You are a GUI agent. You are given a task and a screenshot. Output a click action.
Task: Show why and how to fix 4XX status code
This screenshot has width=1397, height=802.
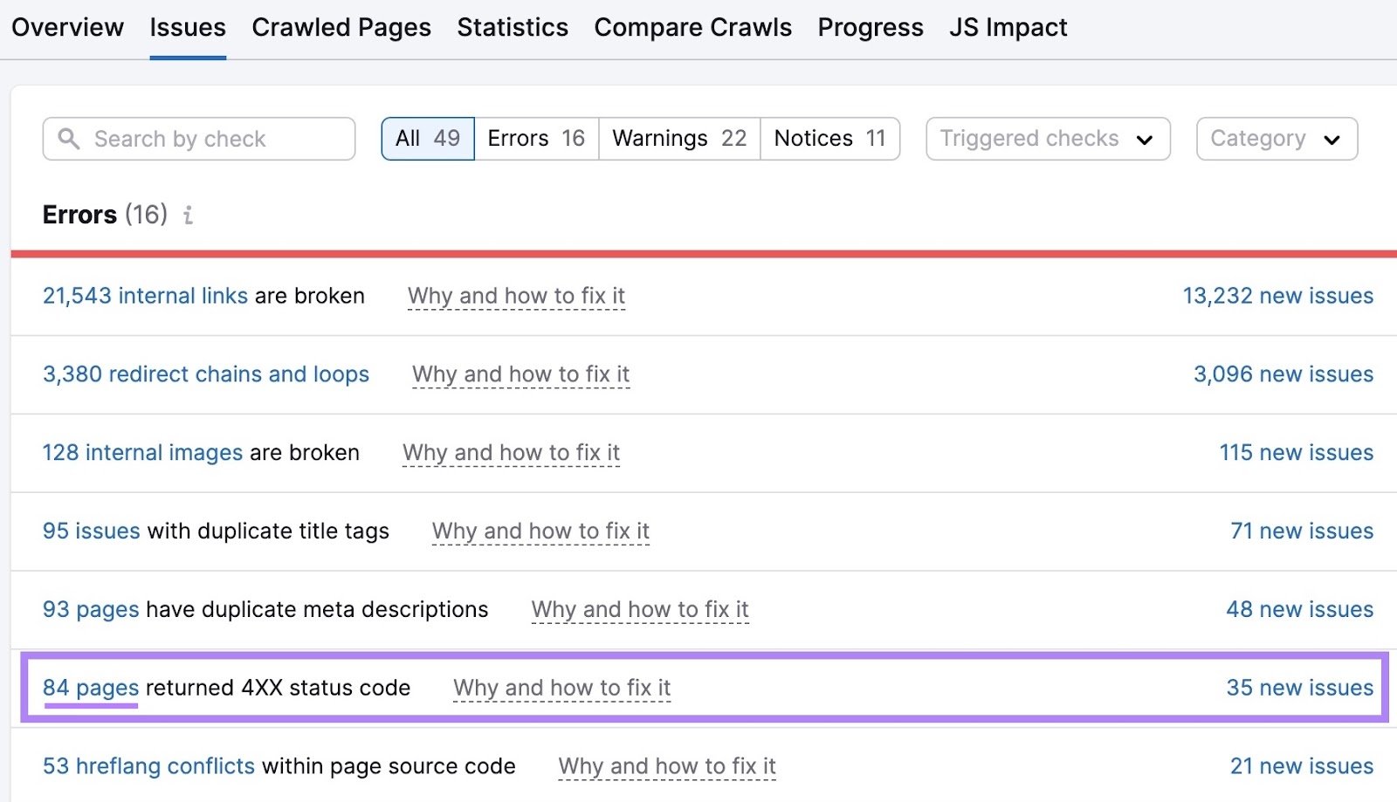(x=561, y=689)
